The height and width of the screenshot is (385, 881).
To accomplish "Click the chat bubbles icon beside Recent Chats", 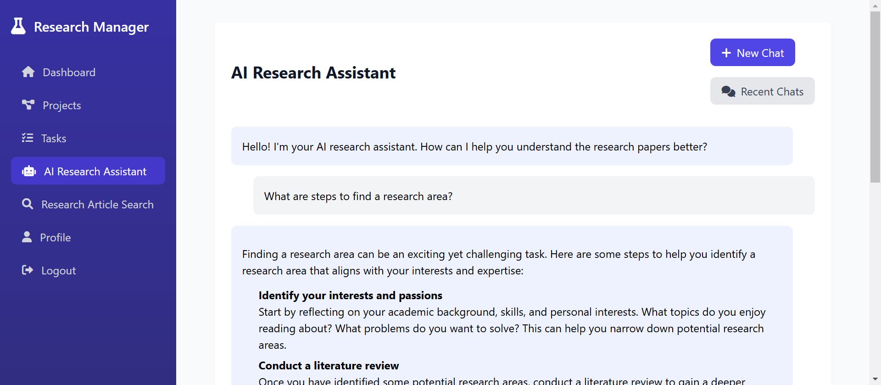I will pos(729,91).
